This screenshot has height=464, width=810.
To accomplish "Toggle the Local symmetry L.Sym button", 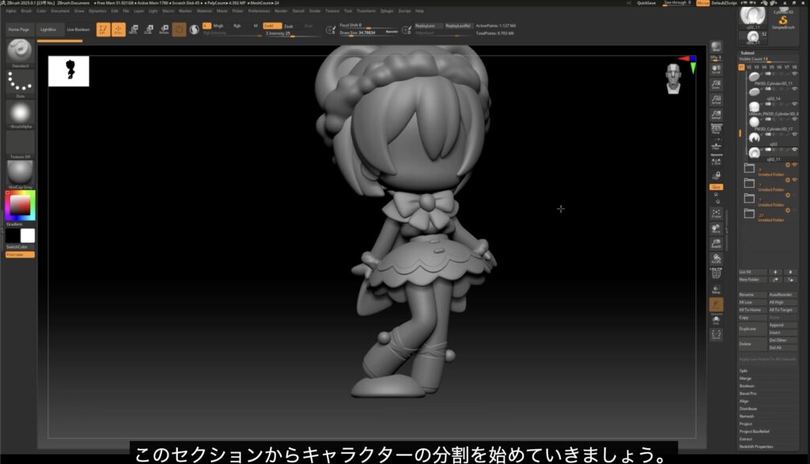I will tap(716, 161).
